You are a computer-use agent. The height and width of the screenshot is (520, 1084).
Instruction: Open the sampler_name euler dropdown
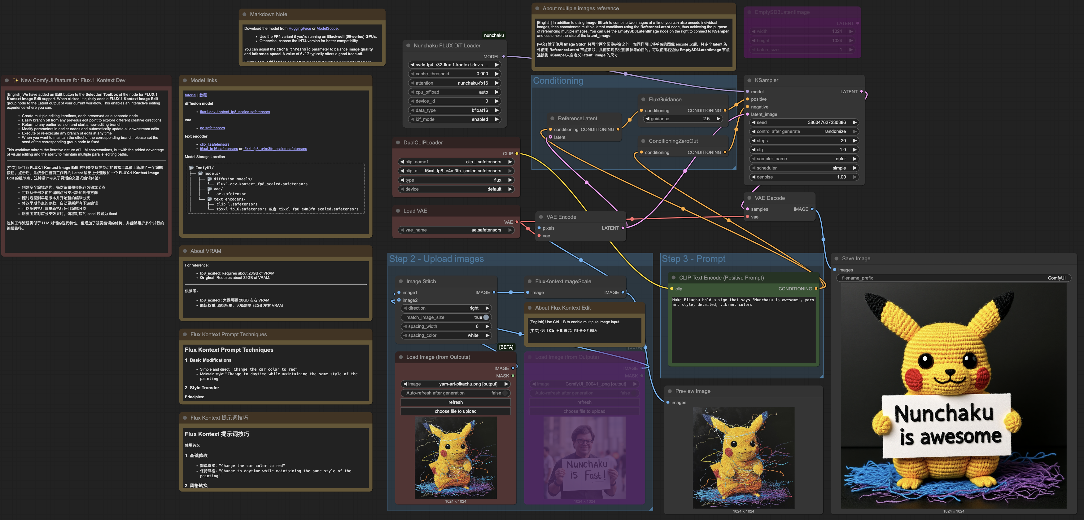[804, 159]
